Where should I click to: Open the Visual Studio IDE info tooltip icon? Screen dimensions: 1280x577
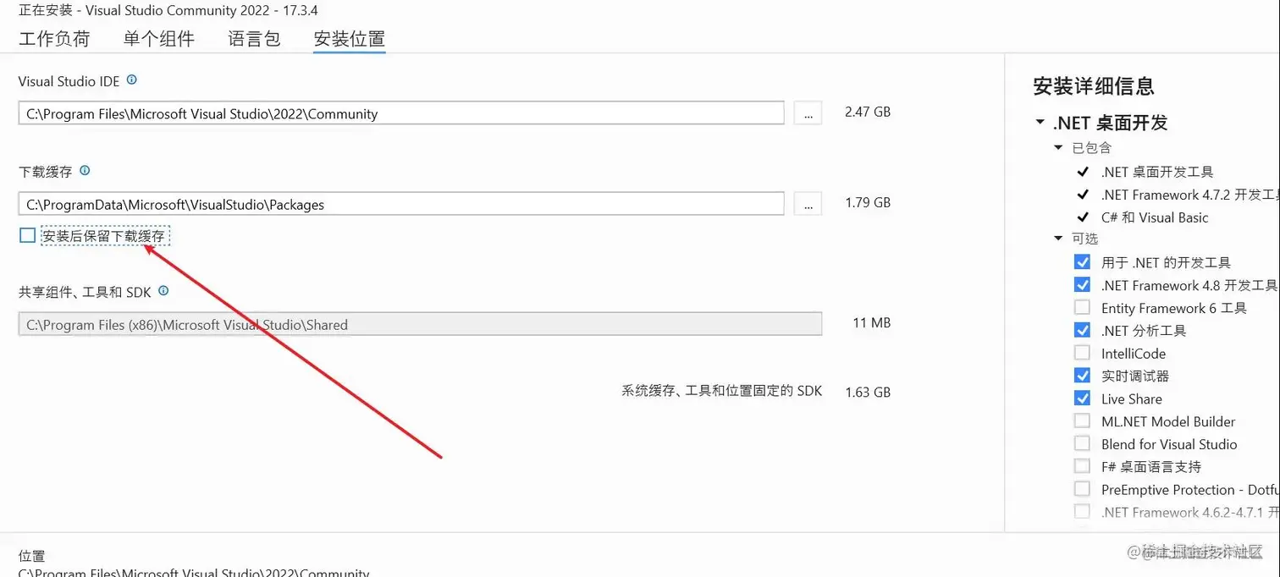coord(132,80)
